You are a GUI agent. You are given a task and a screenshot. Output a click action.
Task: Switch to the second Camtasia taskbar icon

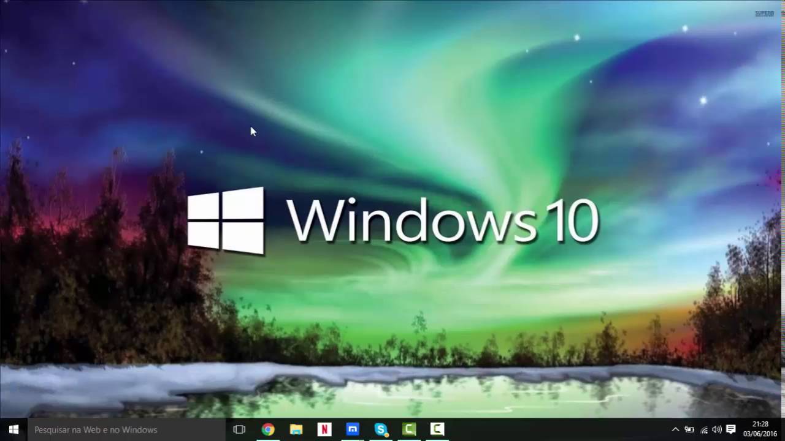437,429
